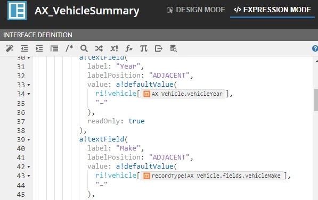Click the export arrow icon
Screen dimensions: 318x200
pyautogui.click(x=159, y=48)
